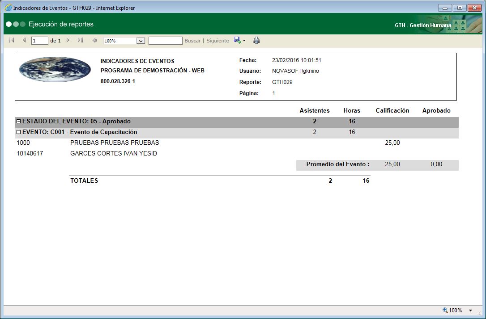Open the export report icon

coord(236,40)
